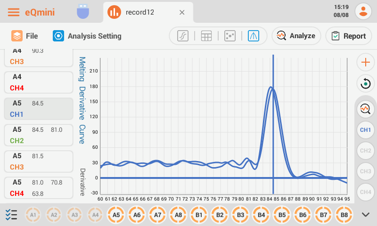Switch to well plate scatter view
377x226 pixels.
pyautogui.click(x=229, y=36)
